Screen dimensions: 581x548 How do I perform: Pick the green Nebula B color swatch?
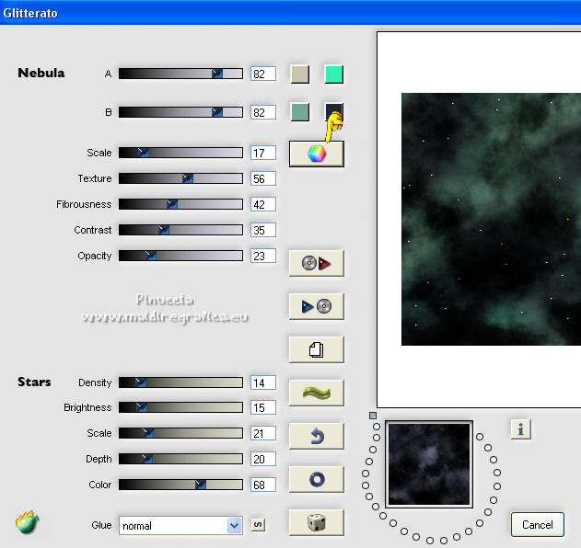(x=299, y=112)
